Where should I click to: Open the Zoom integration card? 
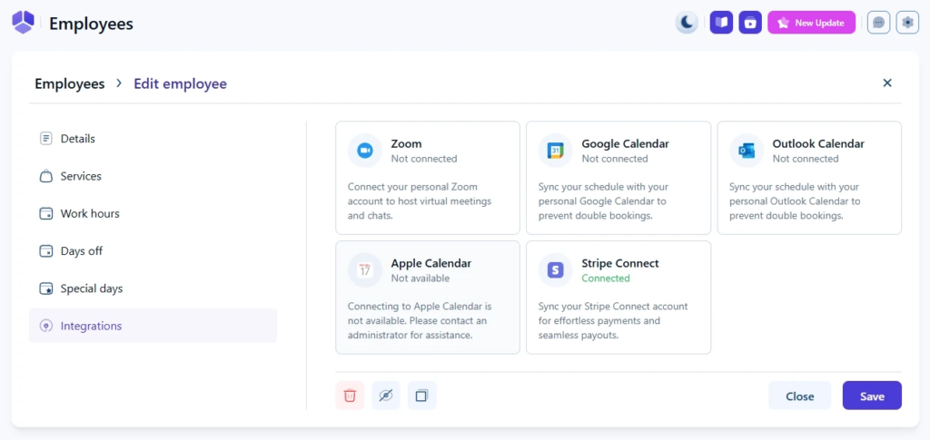(428, 178)
